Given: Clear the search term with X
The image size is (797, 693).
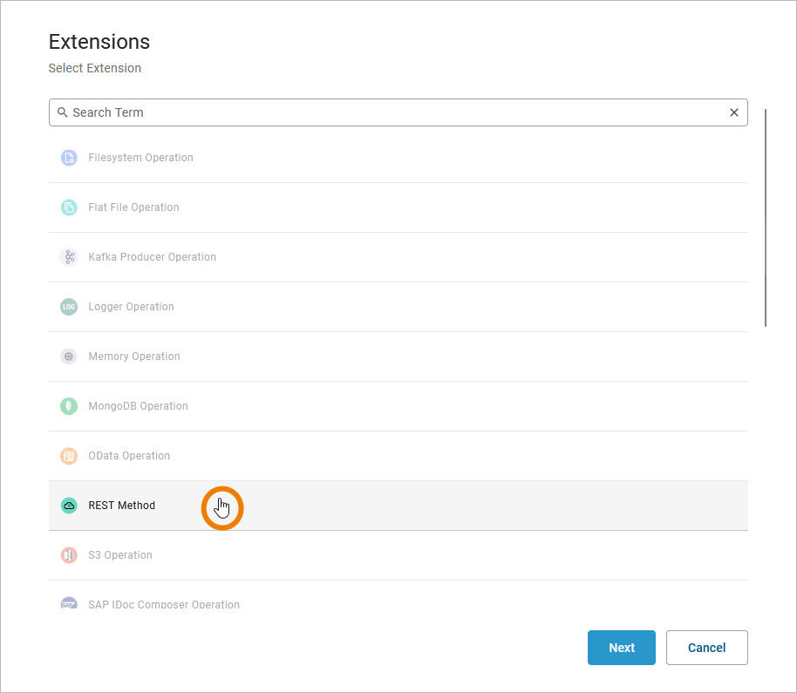Looking at the screenshot, I should click(733, 112).
